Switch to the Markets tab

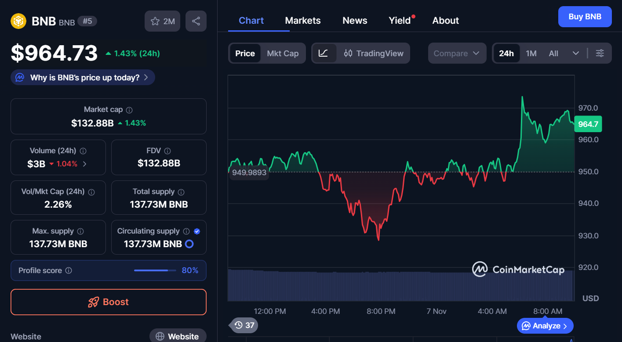tap(302, 20)
